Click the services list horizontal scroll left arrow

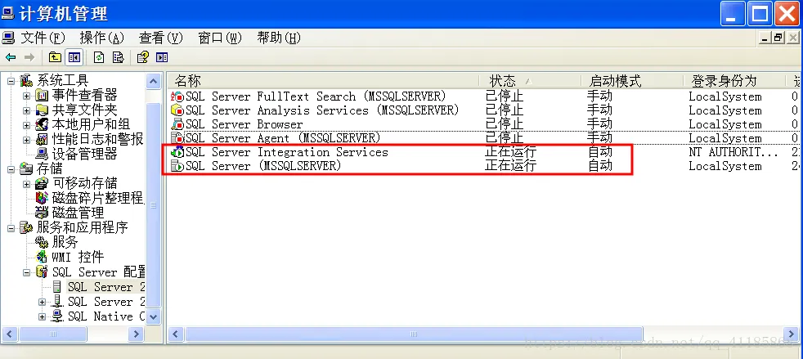click(176, 334)
